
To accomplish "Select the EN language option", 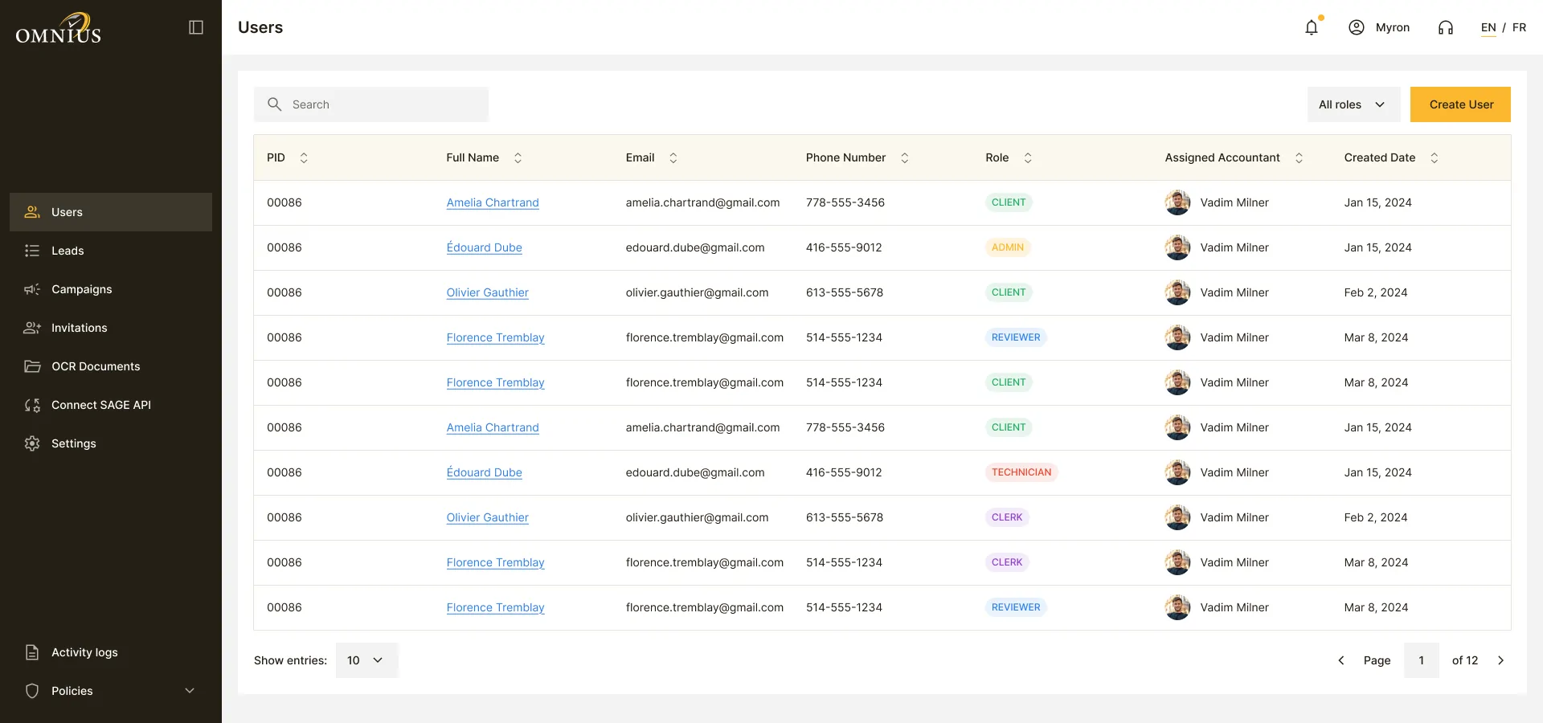I will tap(1488, 27).
